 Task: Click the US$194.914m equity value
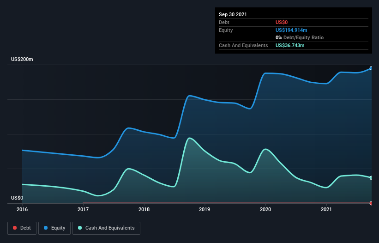coord(291,30)
